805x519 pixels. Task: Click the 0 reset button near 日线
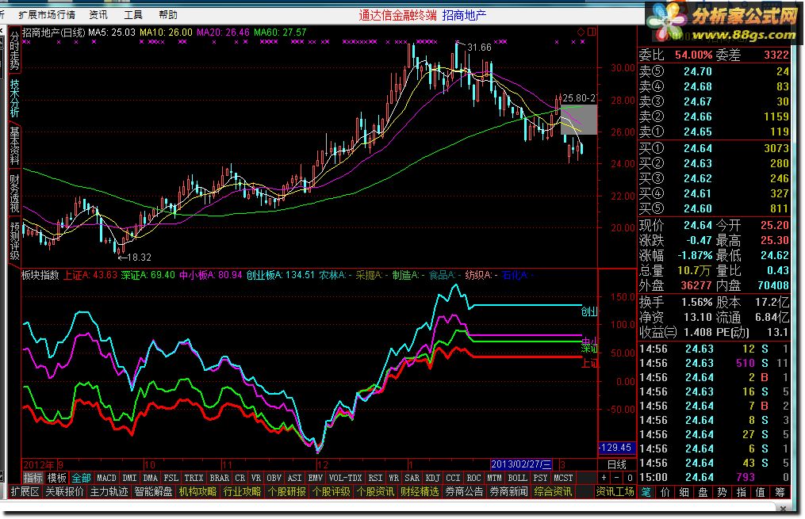[630, 478]
